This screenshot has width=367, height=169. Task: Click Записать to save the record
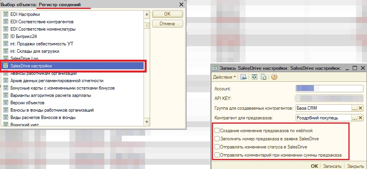332,166
